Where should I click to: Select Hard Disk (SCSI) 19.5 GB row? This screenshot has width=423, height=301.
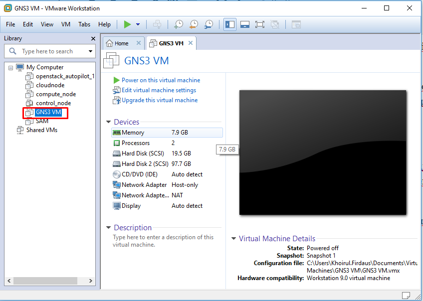click(167, 153)
